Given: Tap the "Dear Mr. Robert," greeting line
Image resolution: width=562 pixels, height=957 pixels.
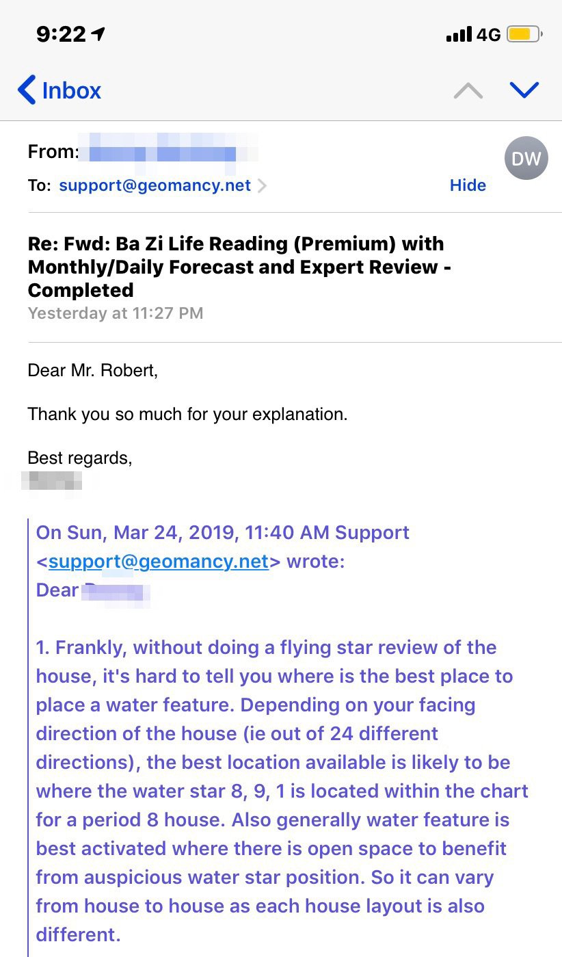Looking at the screenshot, I should click(92, 371).
